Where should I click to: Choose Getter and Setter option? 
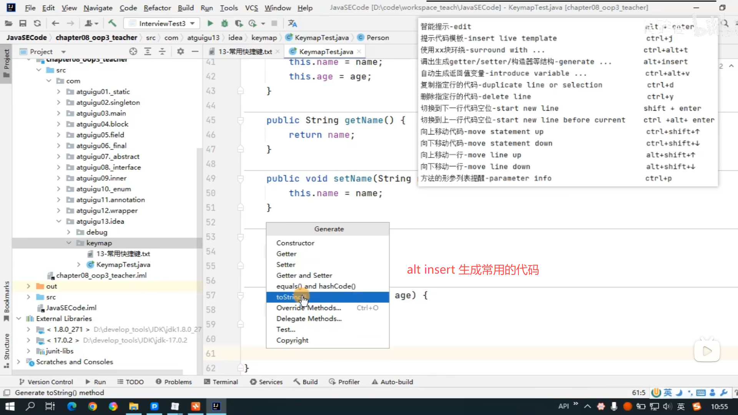(x=304, y=276)
